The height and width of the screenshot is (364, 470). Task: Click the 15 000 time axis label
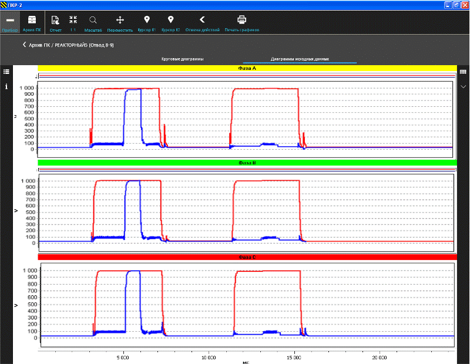click(x=294, y=358)
